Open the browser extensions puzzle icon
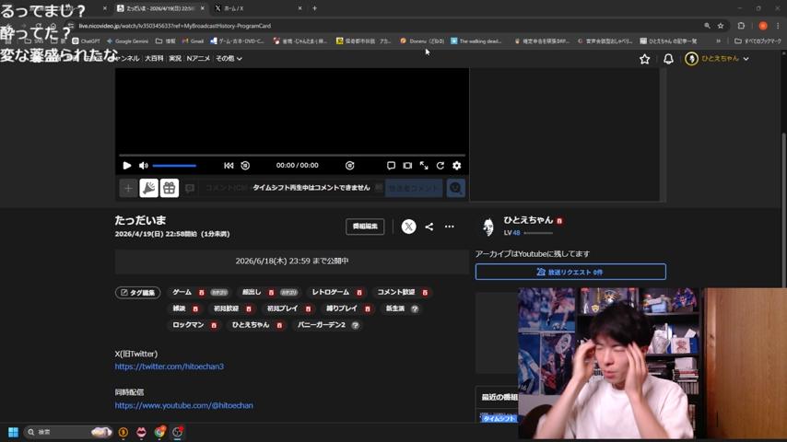 tap(741, 26)
